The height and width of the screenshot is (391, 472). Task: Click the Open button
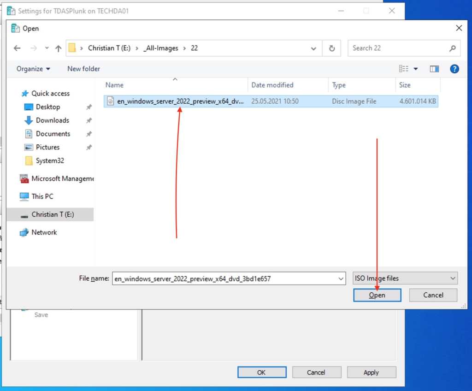click(x=377, y=295)
